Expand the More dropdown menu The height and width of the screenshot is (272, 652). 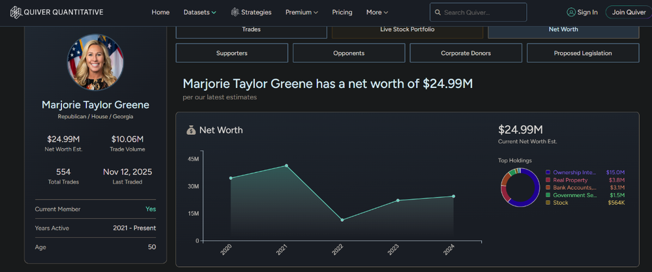(x=377, y=12)
